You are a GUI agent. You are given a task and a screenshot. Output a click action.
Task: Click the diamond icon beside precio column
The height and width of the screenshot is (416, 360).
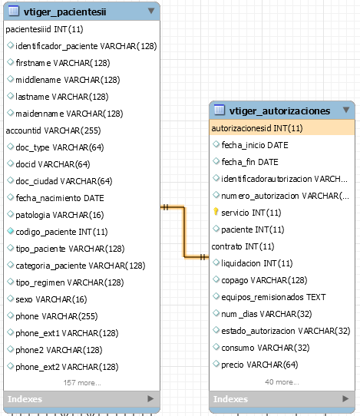point(216,364)
